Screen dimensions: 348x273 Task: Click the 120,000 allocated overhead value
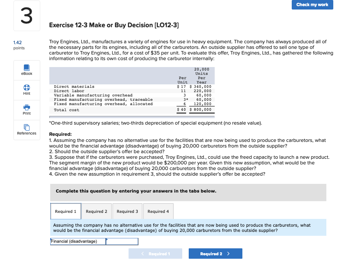click(203, 104)
